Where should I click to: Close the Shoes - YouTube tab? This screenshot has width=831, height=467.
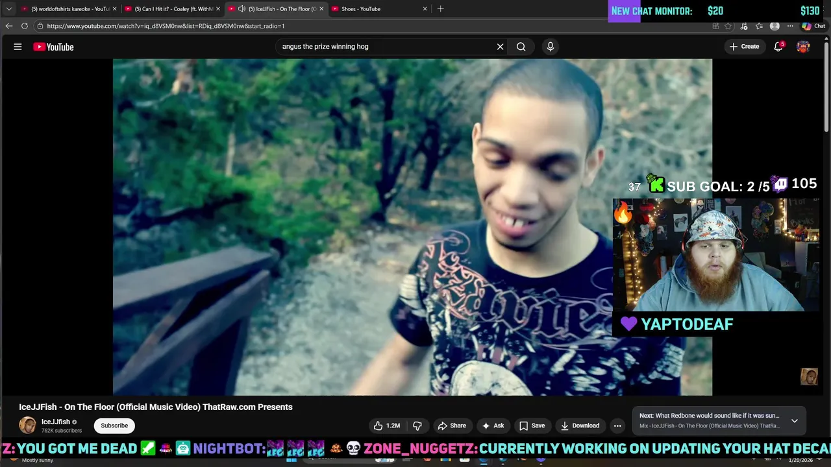[x=425, y=9]
